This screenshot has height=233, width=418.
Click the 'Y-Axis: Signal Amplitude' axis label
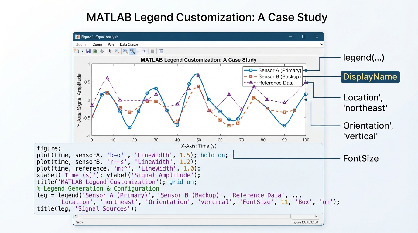click(x=79, y=100)
